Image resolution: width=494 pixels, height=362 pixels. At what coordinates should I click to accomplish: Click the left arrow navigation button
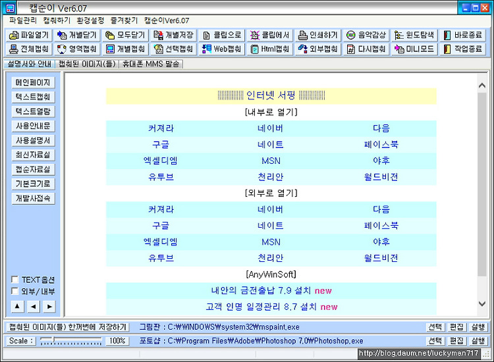34,306
